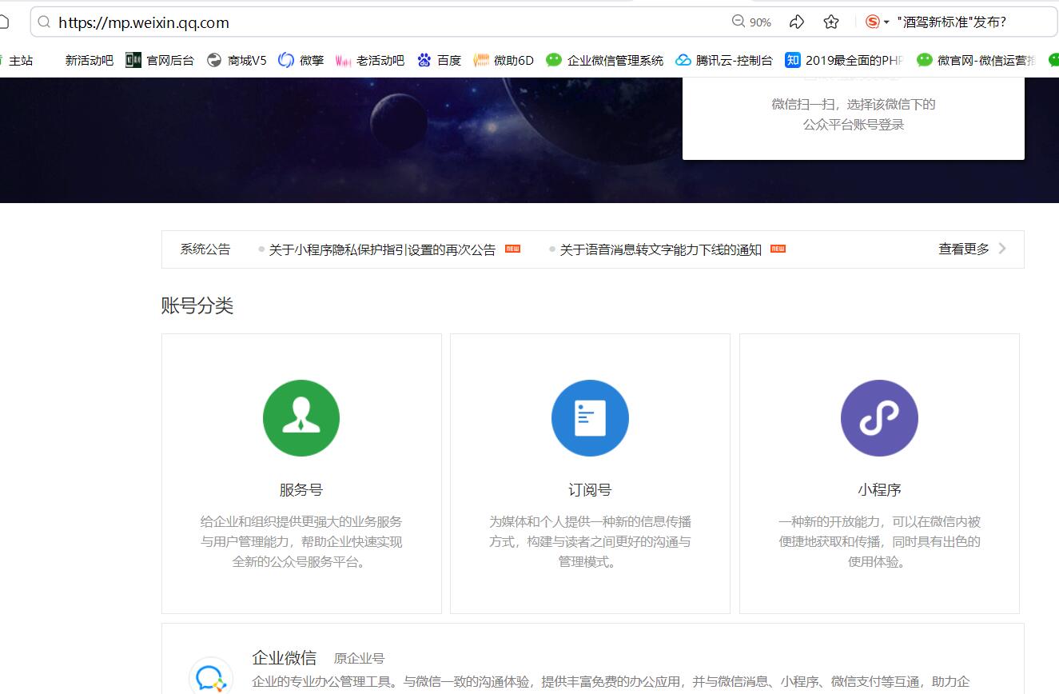Open the 官网后台 bookmark icon

pyautogui.click(x=133, y=60)
